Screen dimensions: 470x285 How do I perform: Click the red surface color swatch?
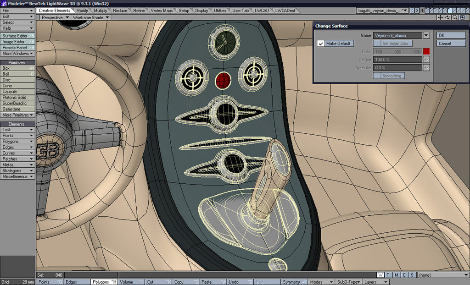tap(426, 52)
